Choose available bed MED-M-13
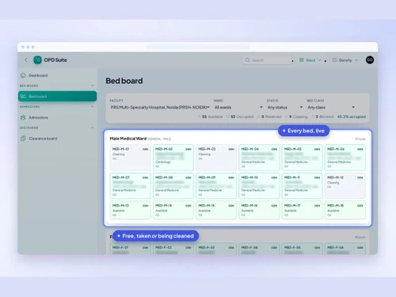This screenshot has width=396, height=297. pyautogui.click(x=130, y=210)
